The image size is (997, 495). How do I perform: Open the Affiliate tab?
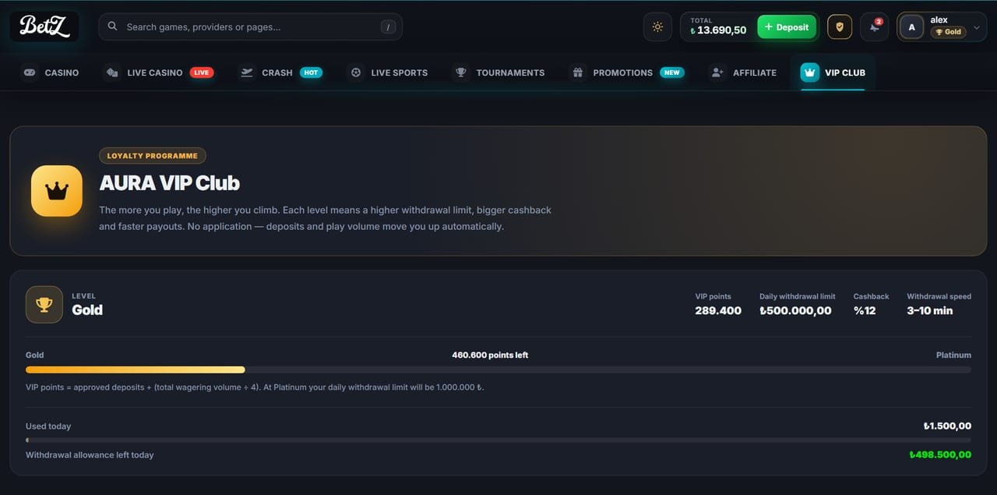point(743,72)
